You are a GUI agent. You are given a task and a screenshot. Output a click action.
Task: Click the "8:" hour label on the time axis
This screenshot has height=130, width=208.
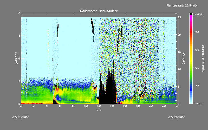[x=73, y=106]
